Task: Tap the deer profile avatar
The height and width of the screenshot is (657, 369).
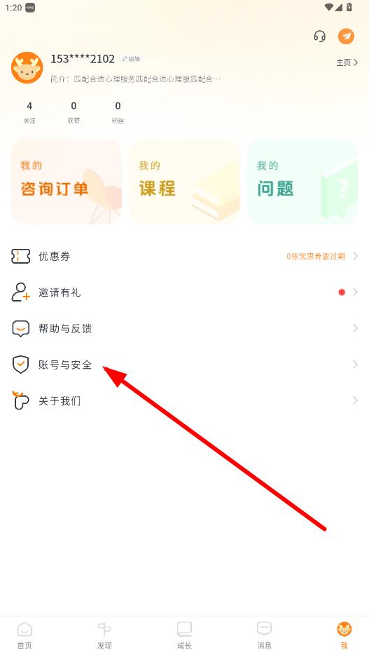Action: 27,68
